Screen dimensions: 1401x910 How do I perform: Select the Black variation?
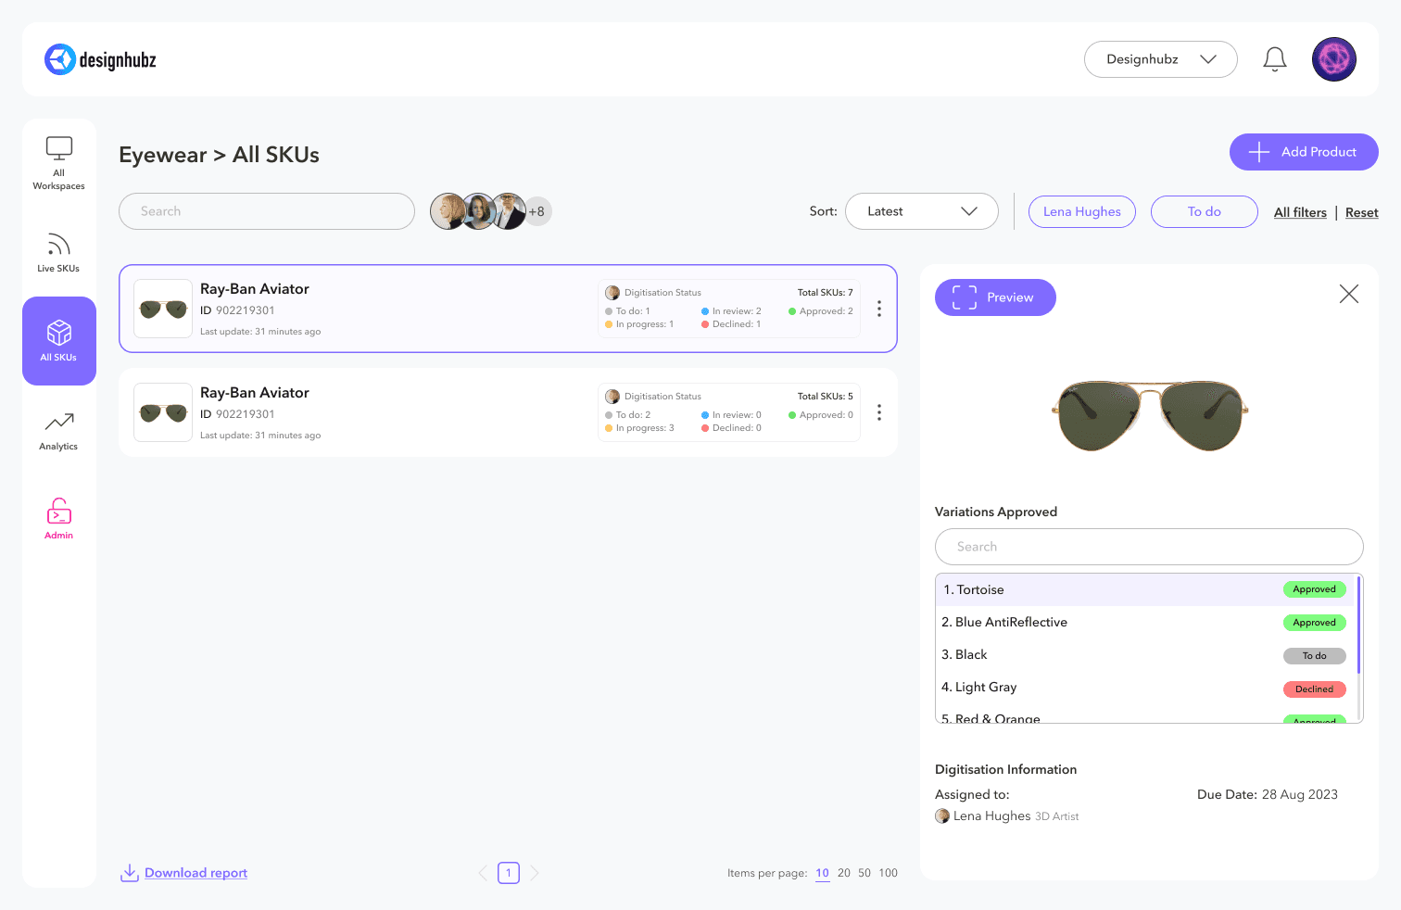coord(1145,654)
